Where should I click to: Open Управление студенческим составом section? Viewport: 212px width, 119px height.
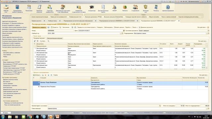point(79,9)
